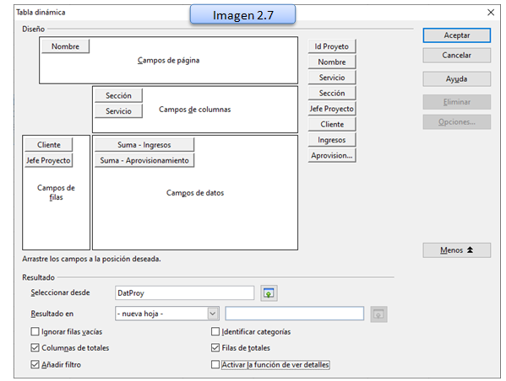Click the empty destination field beside 'nueva hoja'

click(295, 314)
